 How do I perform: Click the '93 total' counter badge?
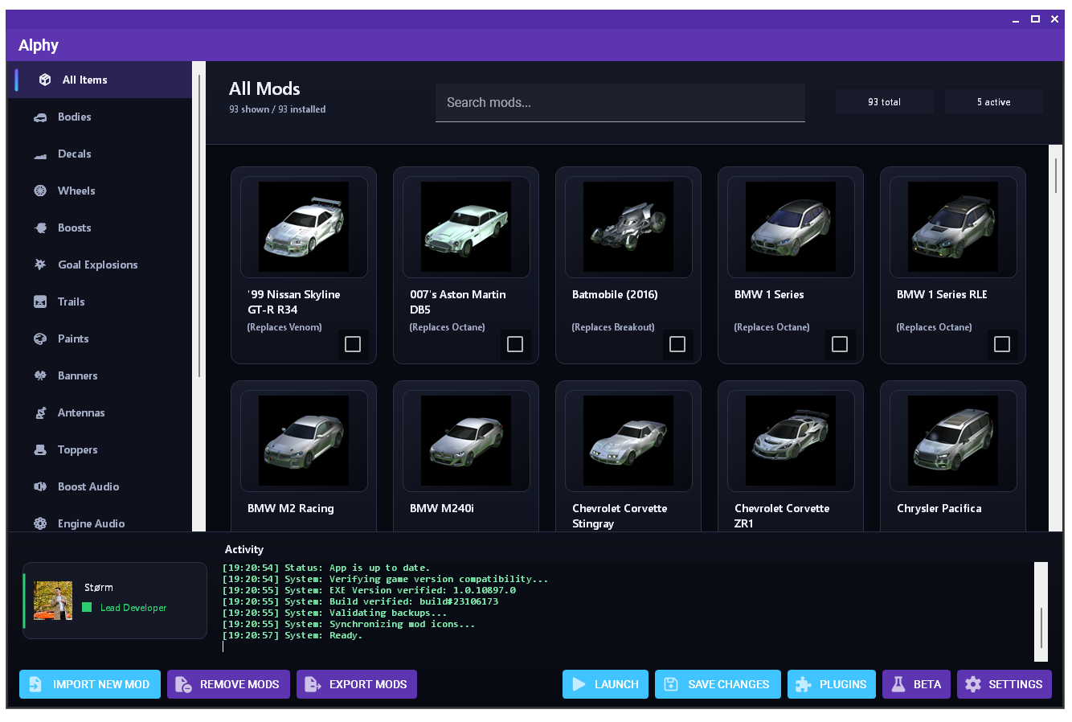pos(885,102)
